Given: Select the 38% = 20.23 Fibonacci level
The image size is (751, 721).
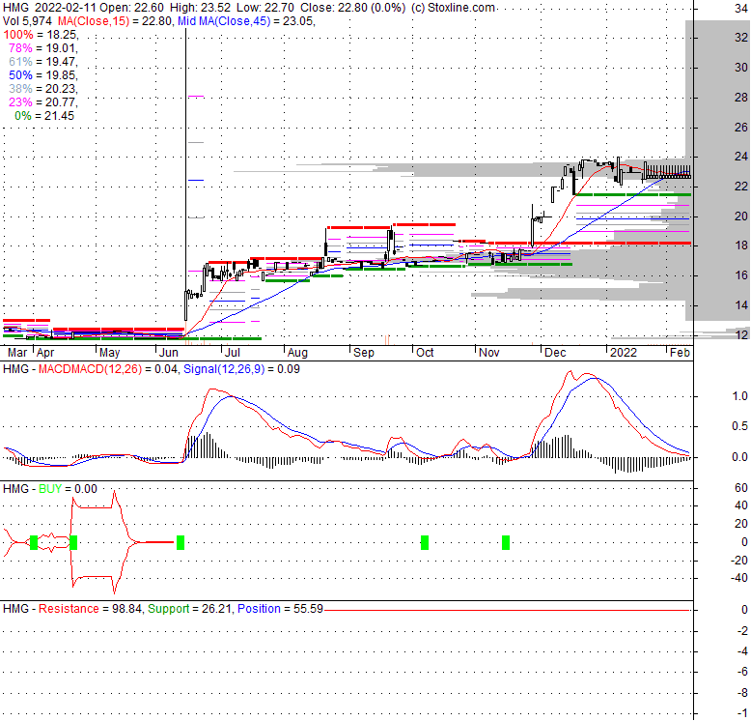Looking at the screenshot, I should coord(43,89).
